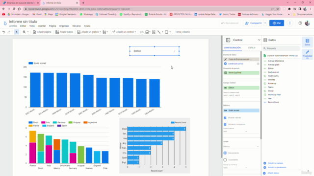Switch to the CONFIGURACIÓN tab
Screen dimensions: 314x176
click(232, 48)
